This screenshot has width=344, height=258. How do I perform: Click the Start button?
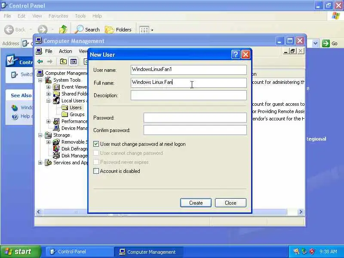[x=21, y=252]
